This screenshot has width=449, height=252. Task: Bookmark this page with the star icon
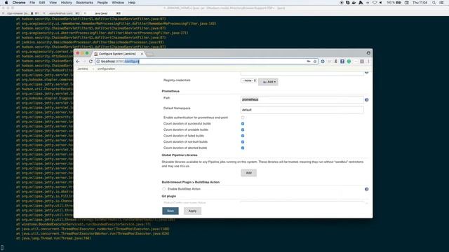coord(315,62)
